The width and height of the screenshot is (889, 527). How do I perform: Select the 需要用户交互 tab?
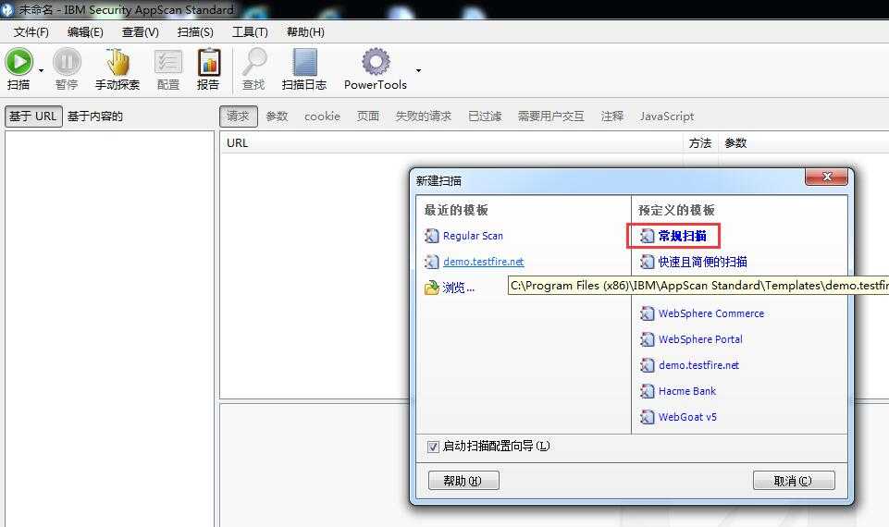[551, 116]
